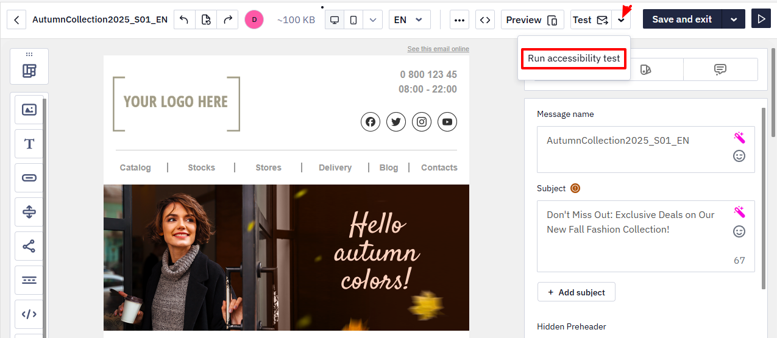Open the pink D user avatar
This screenshot has height=338, width=777.
[x=254, y=19]
